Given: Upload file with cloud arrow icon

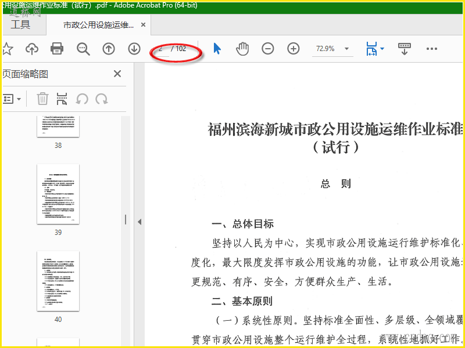Looking at the screenshot, I should (x=32, y=49).
